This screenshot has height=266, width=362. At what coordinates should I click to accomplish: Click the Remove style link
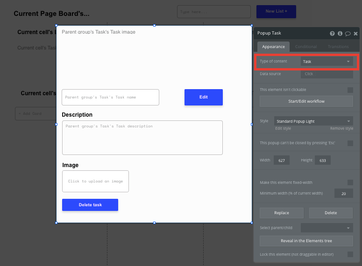point(341,128)
